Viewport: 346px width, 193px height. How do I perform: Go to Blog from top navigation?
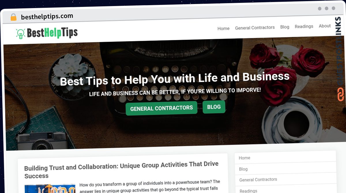(x=285, y=27)
